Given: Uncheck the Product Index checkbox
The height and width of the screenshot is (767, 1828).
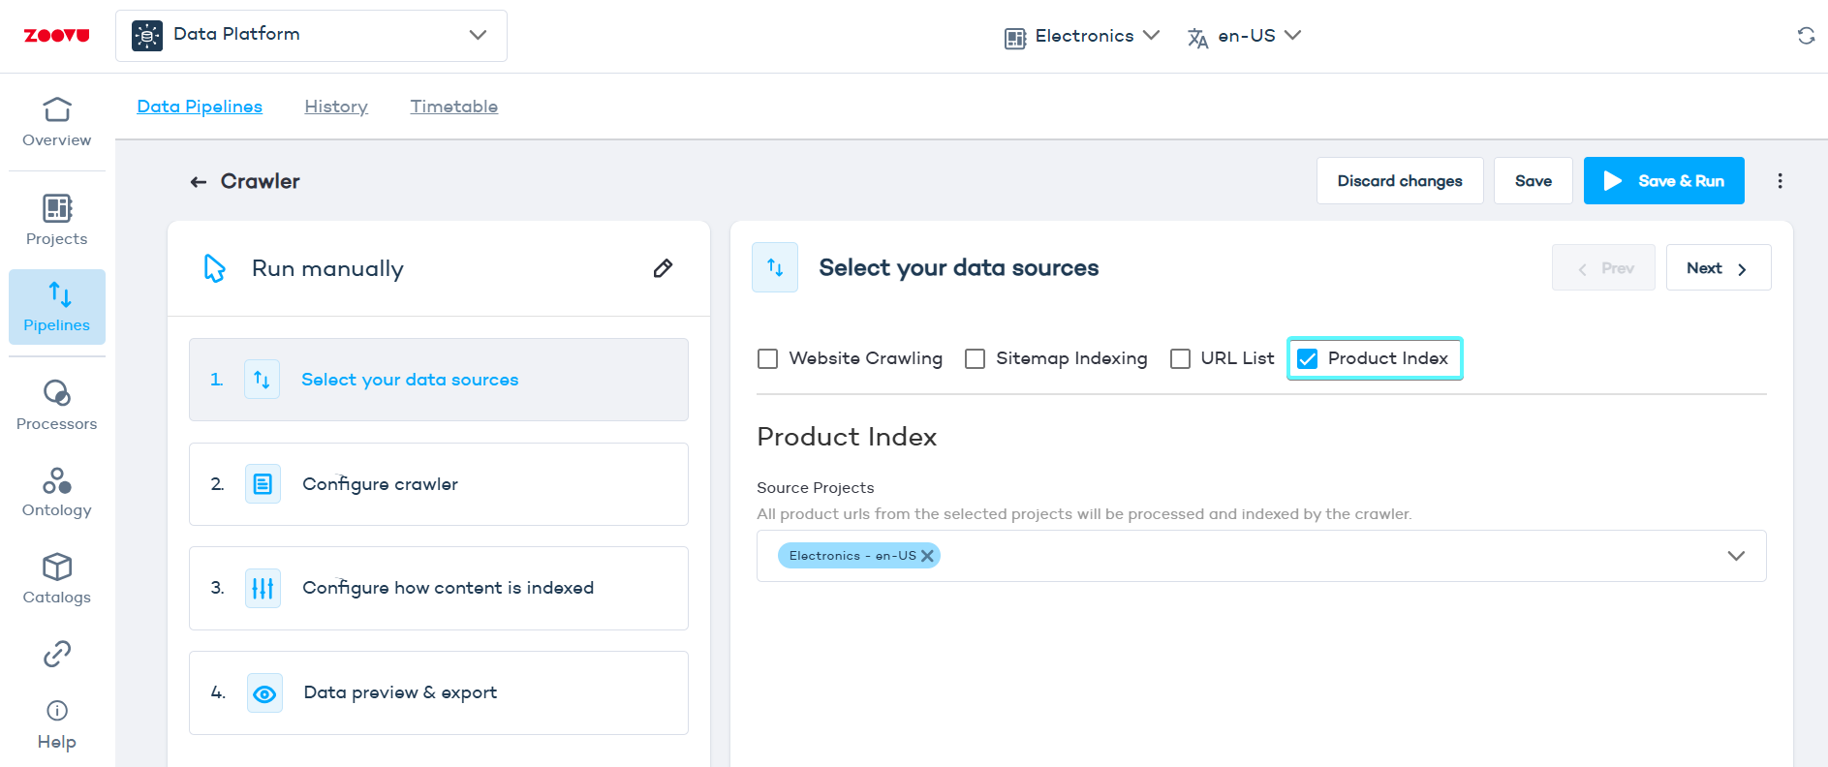Looking at the screenshot, I should 1308,359.
